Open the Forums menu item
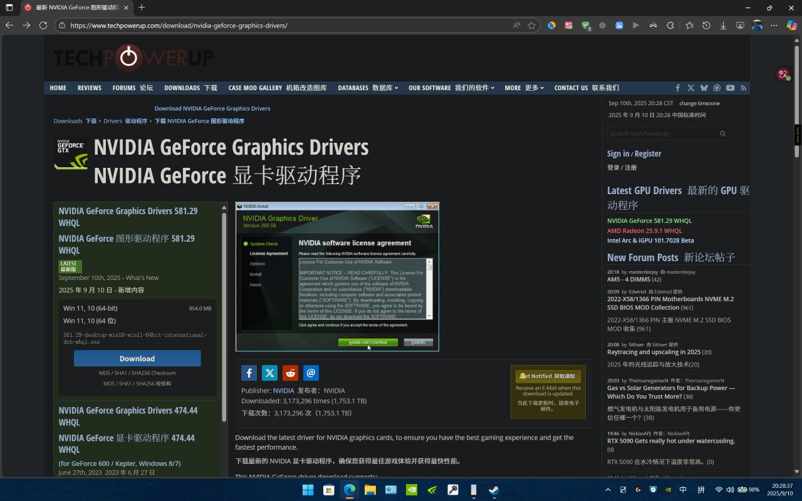The image size is (802, 501). tap(132, 88)
